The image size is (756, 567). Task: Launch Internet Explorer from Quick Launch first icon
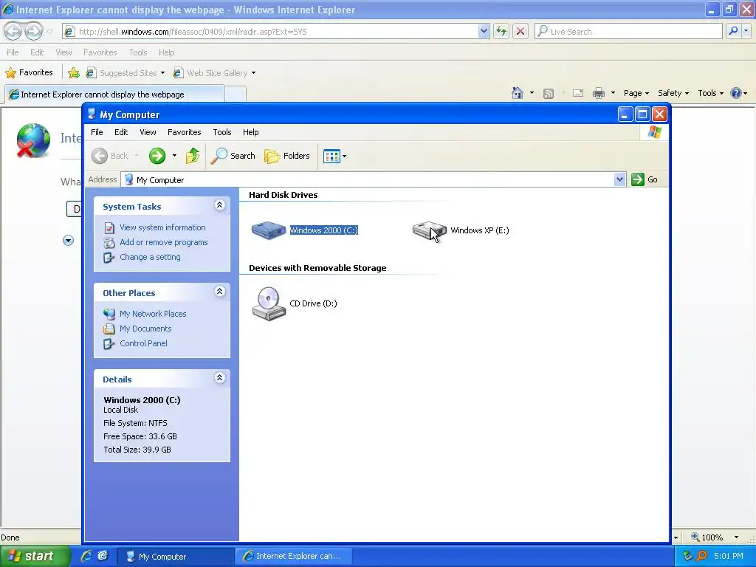point(87,556)
